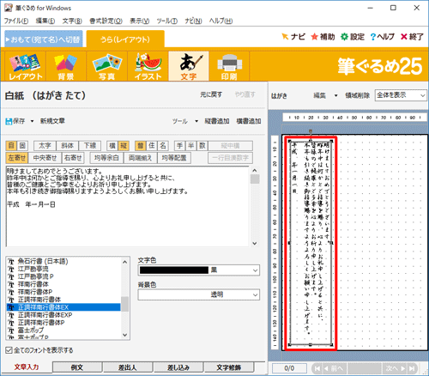Toggle 斜体 italic formatting
The height and width of the screenshot is (376, 429).
[x=68, y=146]
